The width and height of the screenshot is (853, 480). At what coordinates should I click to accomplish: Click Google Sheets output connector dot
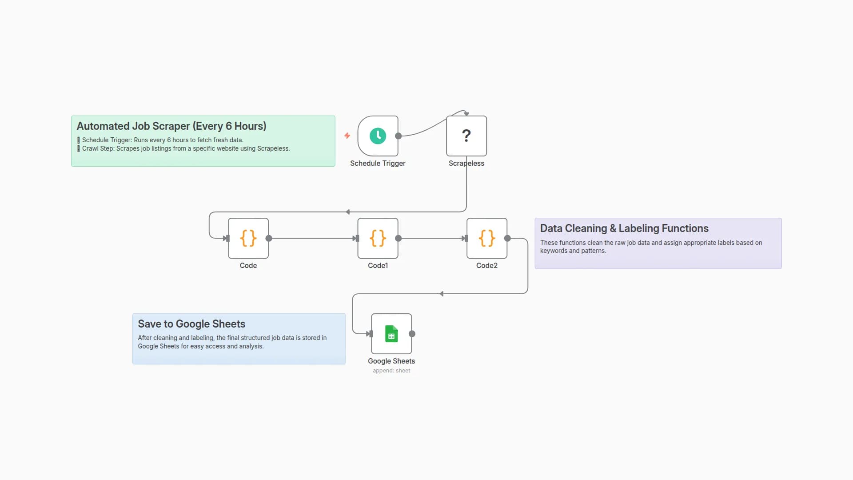(x=412, y=334)
